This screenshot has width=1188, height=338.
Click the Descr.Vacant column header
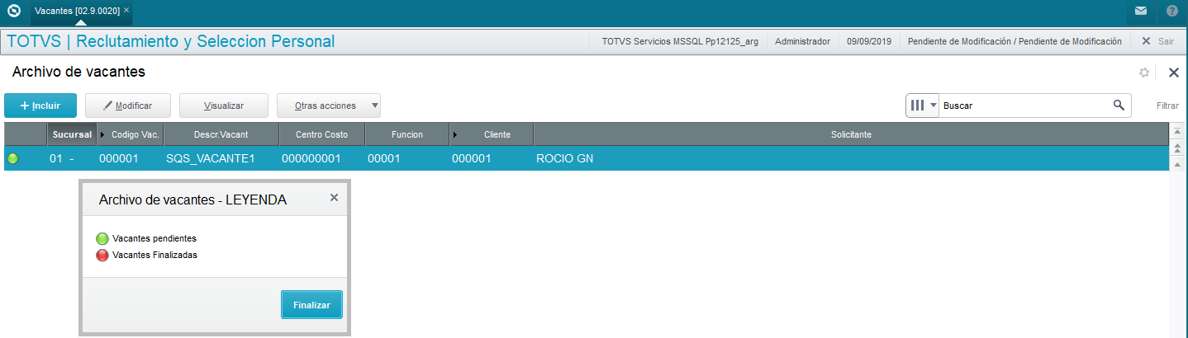221,134
